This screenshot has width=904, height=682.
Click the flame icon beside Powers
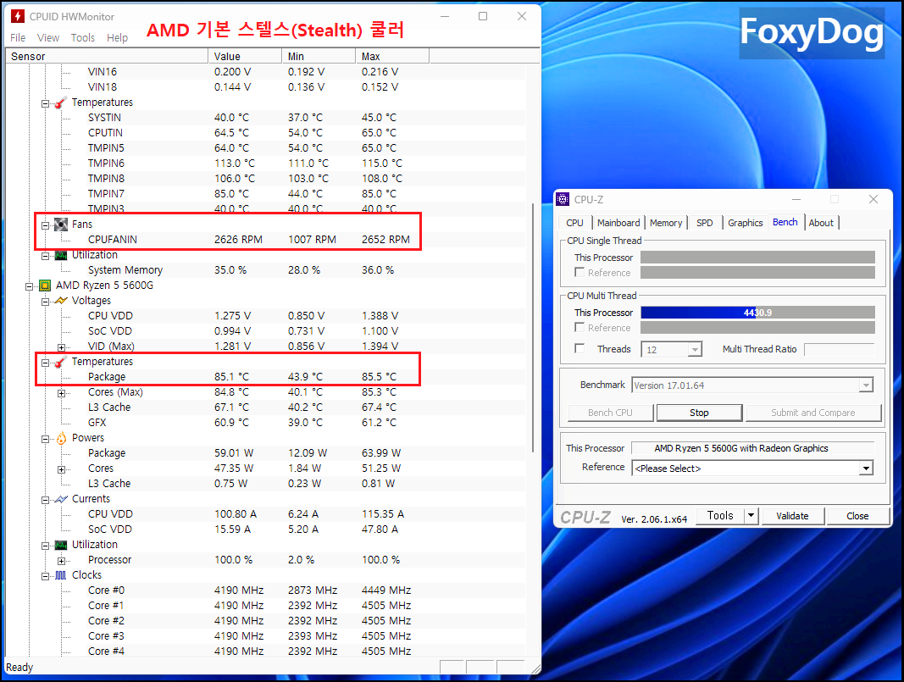click(60, 438)
